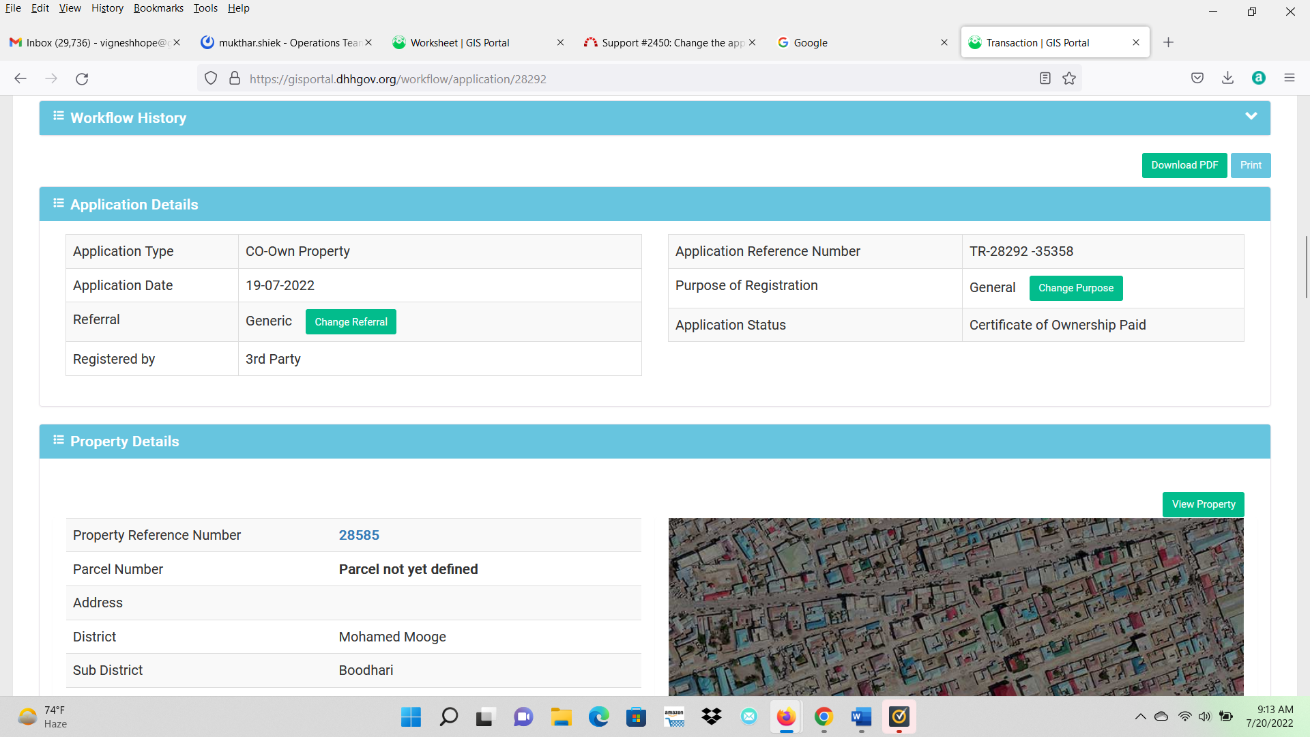
Task: Click the satellite map image of property
Action: click(x=956, y=607)
